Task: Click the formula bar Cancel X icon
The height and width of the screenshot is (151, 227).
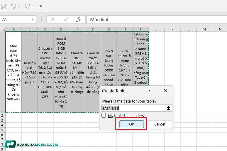Action: click(53, 19)
